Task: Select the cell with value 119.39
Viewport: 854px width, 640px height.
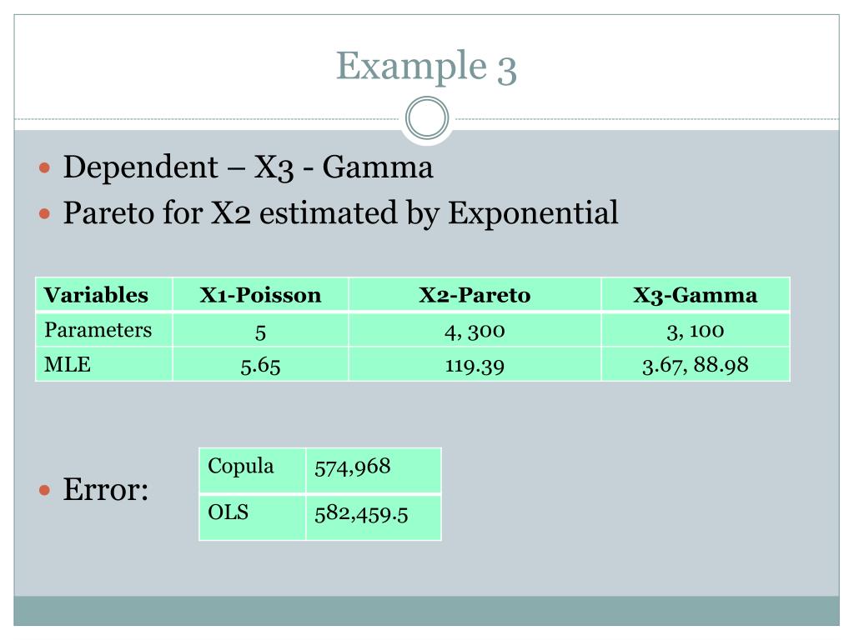Action: tap(475, 364)
